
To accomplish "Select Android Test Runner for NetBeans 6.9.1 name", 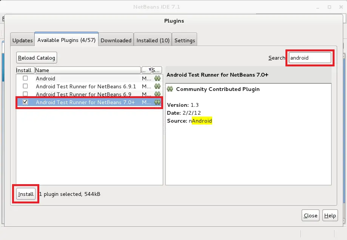I will coord(86,86).
